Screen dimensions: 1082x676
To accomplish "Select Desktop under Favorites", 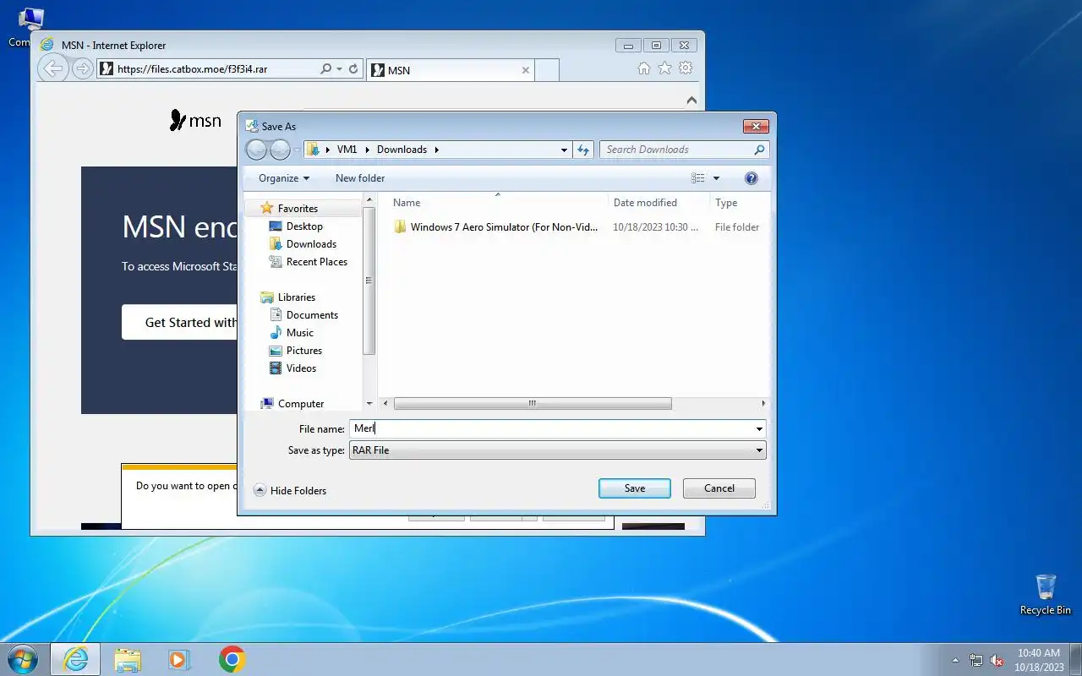I will (304, 226).
